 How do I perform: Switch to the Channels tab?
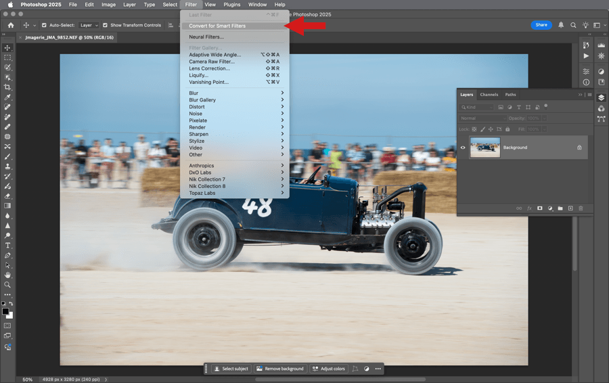point(489,95)
